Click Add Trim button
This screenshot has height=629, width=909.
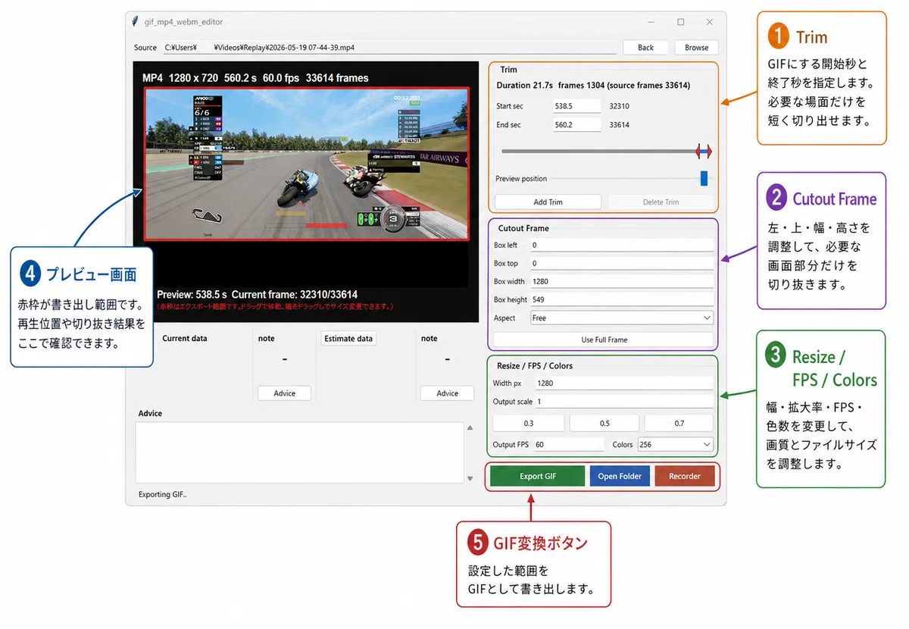548,202
